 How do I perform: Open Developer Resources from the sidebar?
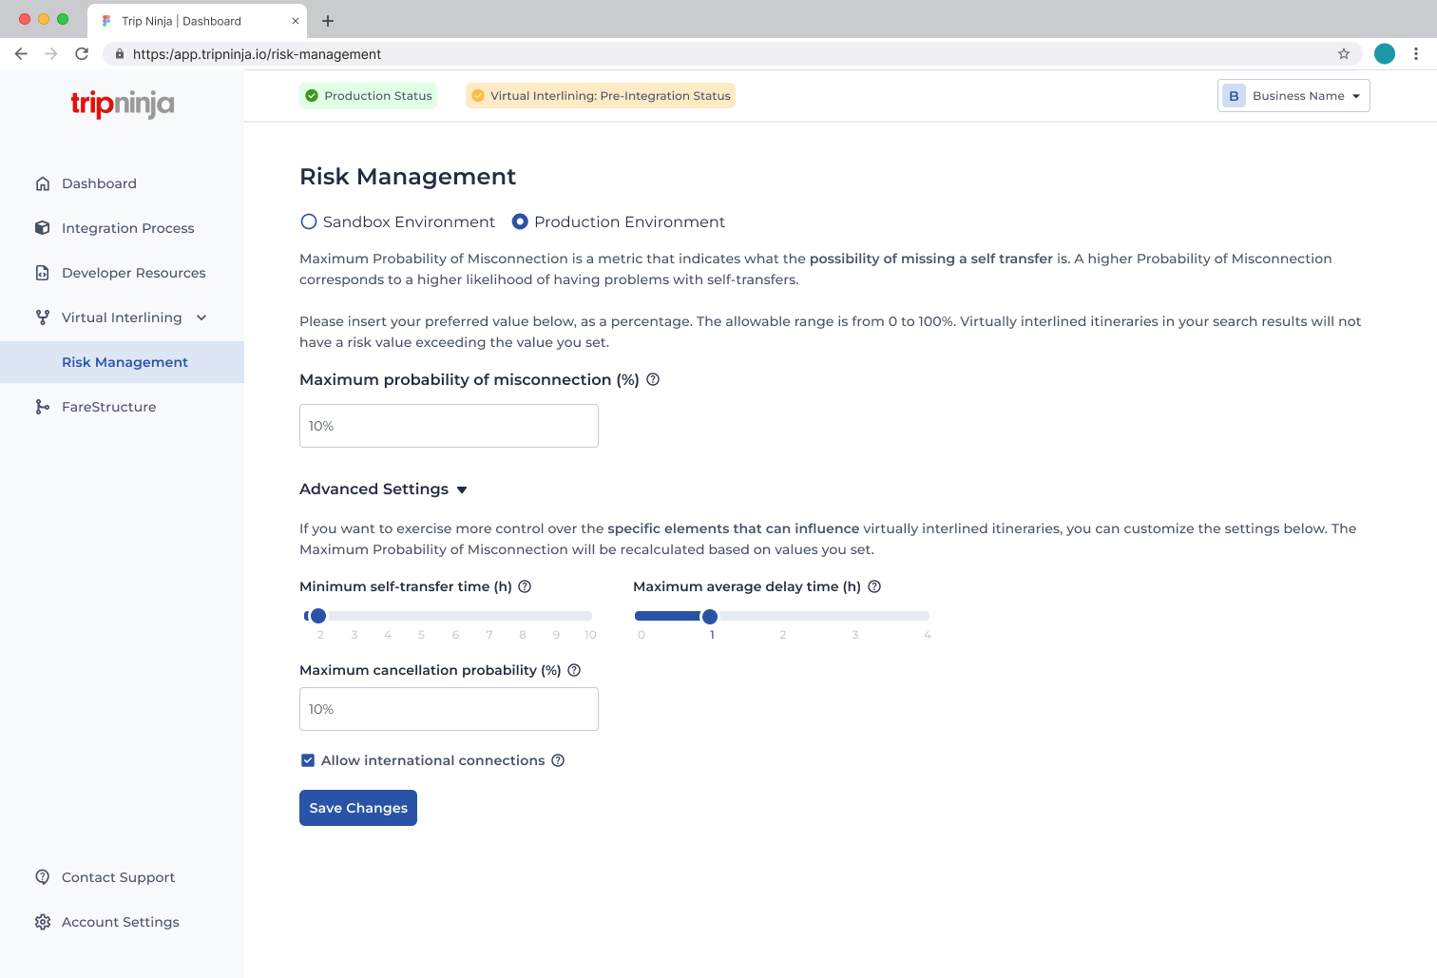tap(43, 272)
